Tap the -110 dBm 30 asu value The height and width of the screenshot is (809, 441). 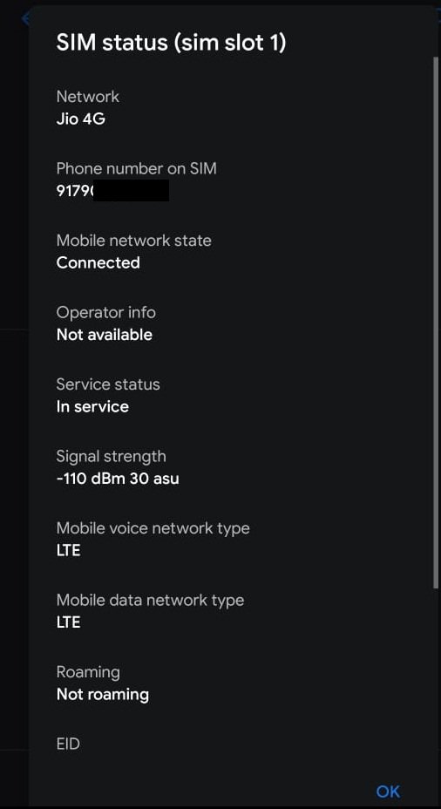click(118, 479)
